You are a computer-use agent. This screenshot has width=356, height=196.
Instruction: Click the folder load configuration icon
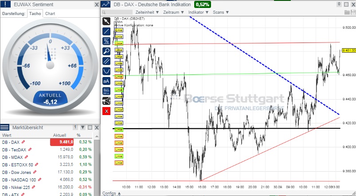click(347, 12)
